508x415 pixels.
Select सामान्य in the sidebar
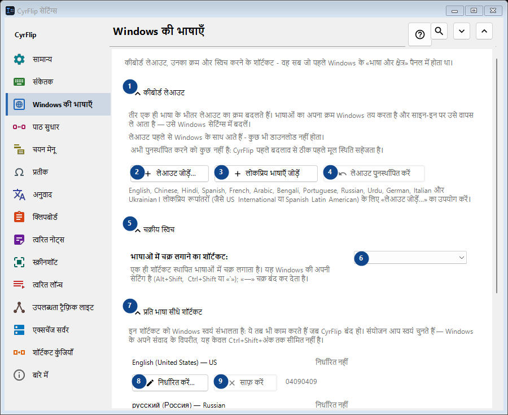[x=58, y=59]
